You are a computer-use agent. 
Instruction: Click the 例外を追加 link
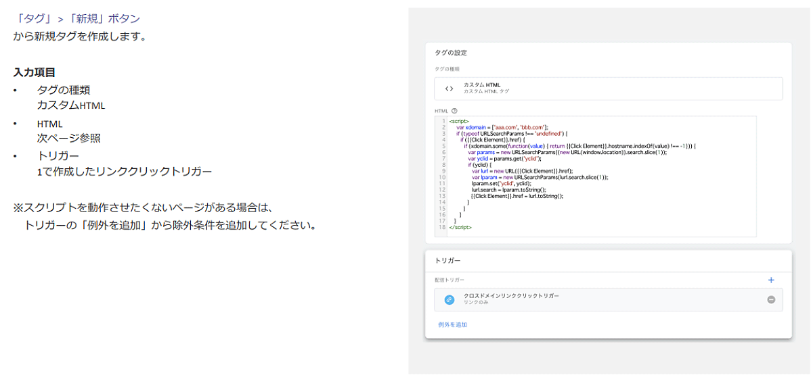(452, 325)
